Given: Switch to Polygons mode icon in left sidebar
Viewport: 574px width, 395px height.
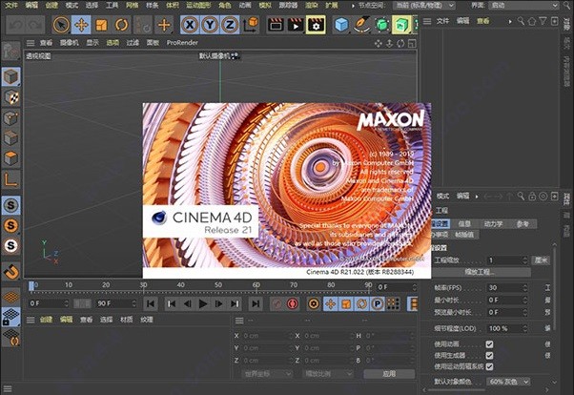Looking at the screenshot, I should 11,158.
